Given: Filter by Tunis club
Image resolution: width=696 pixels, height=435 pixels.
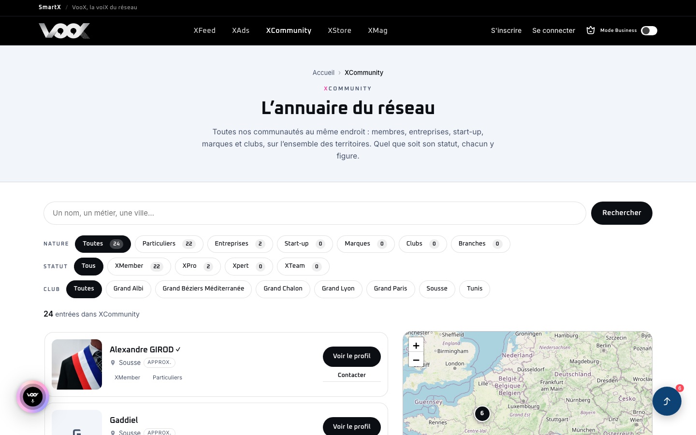Looking at the screenshot, I should [475, 289].
